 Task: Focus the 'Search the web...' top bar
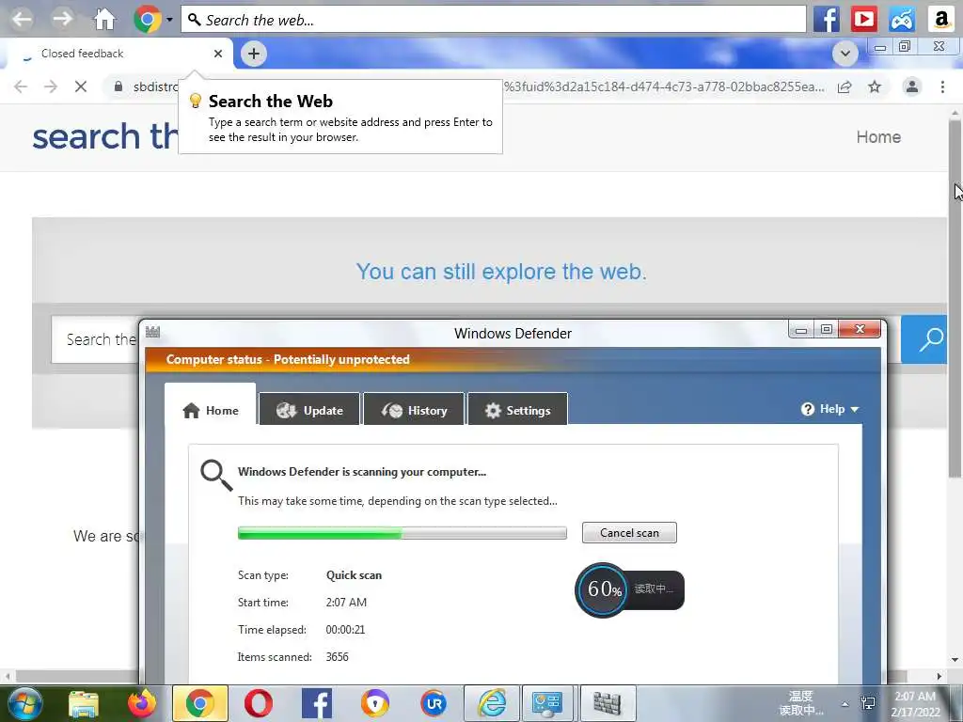pos(493,20)
